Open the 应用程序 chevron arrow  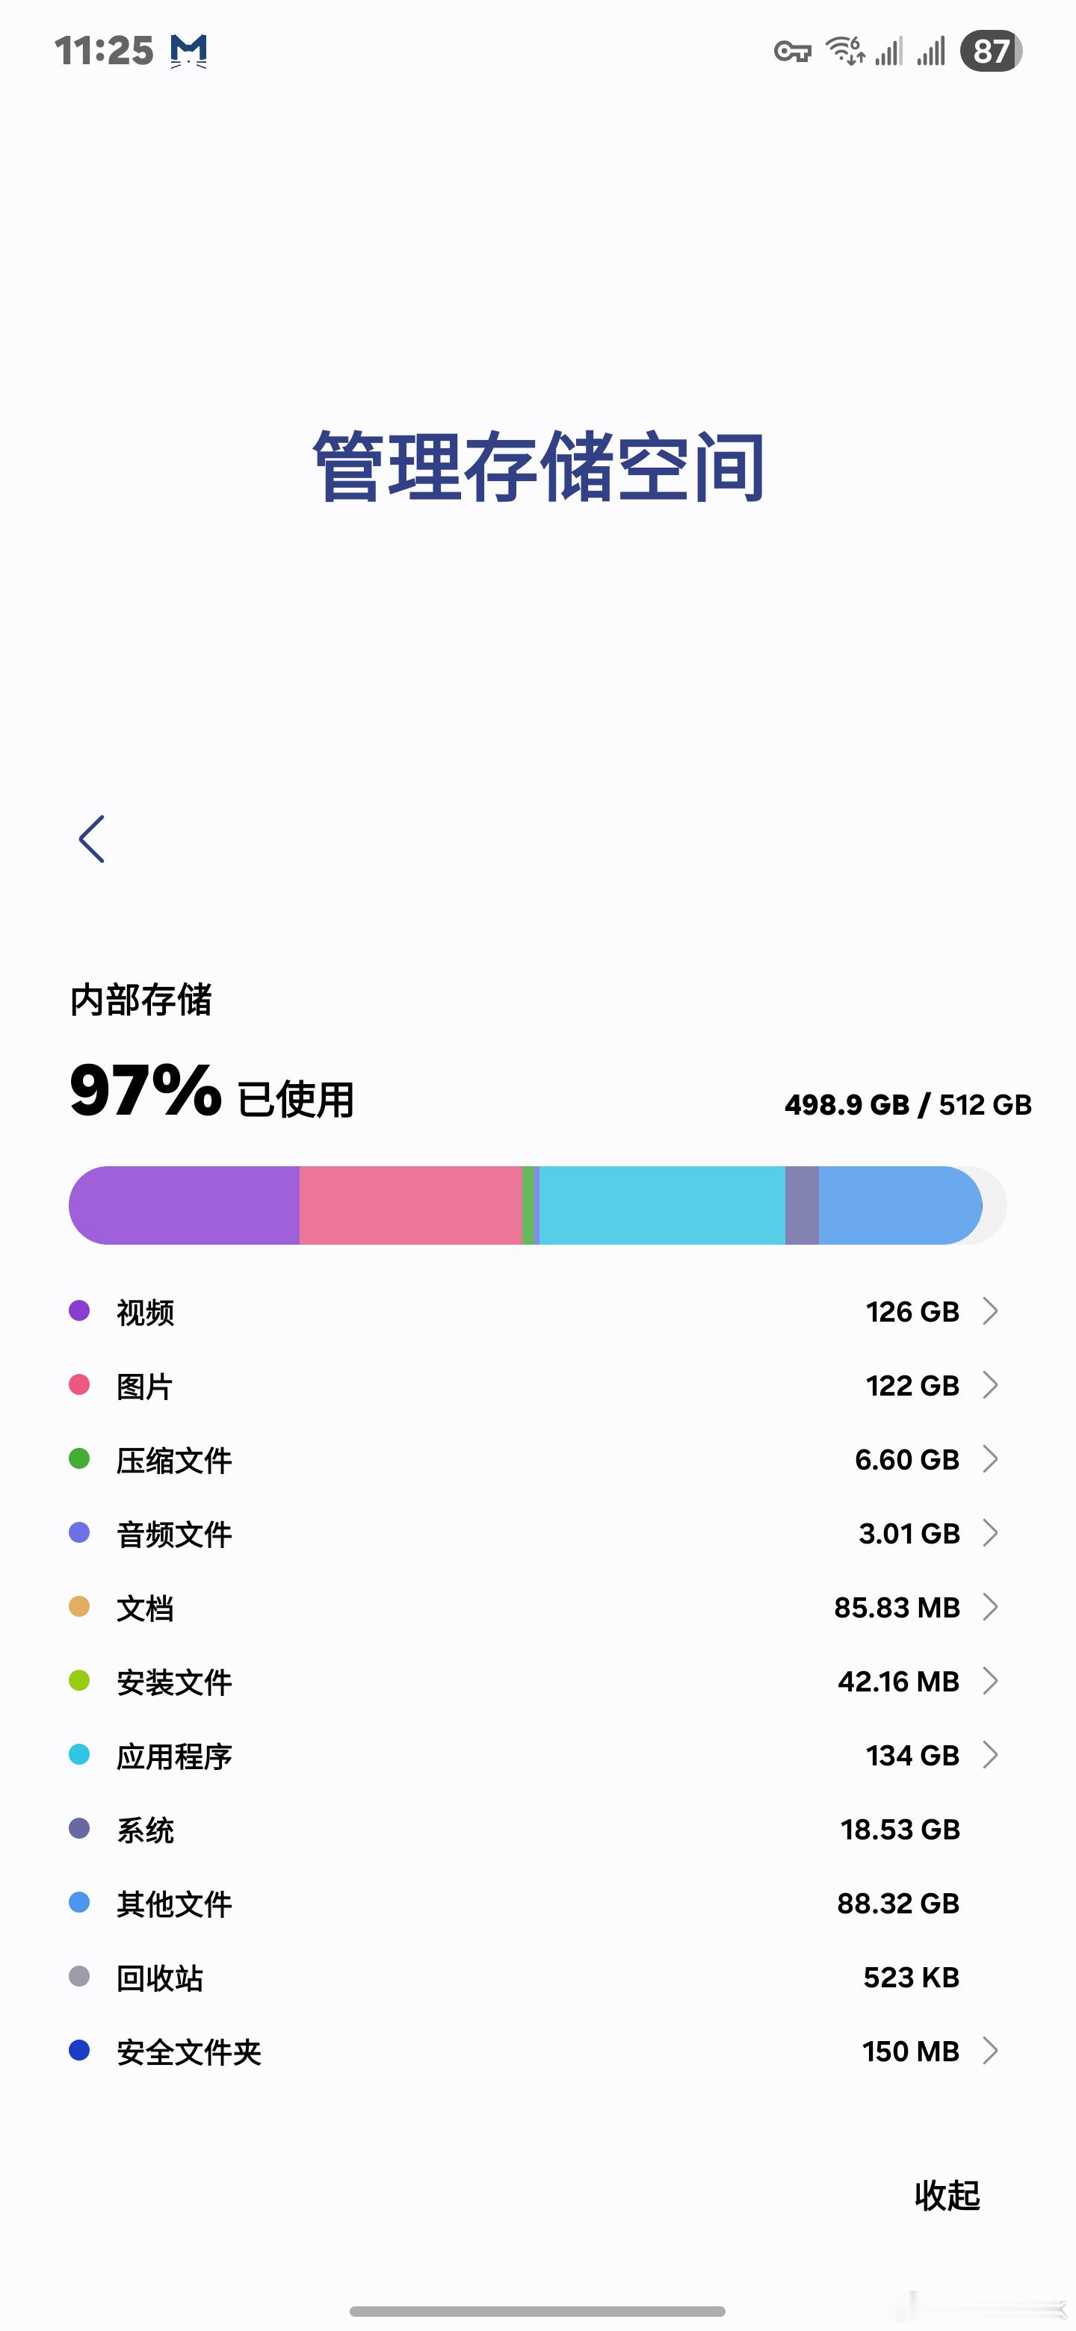coord(991,1756)
